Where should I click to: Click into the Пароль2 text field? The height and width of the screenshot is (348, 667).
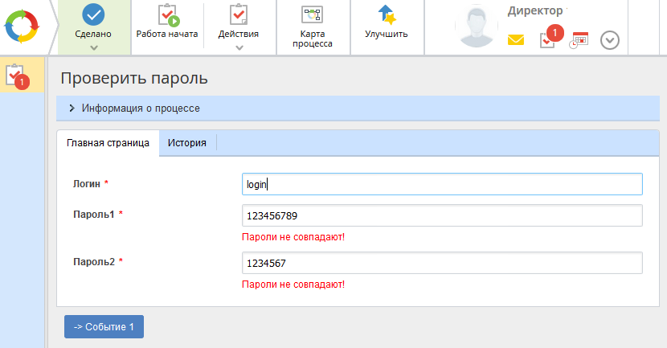coord(442,264)
